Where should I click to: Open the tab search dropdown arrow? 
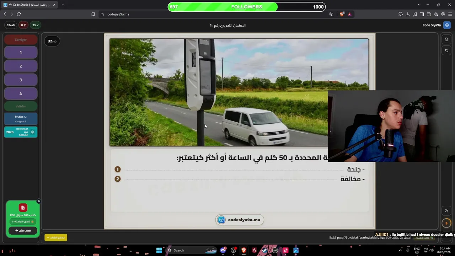point(419,5)
